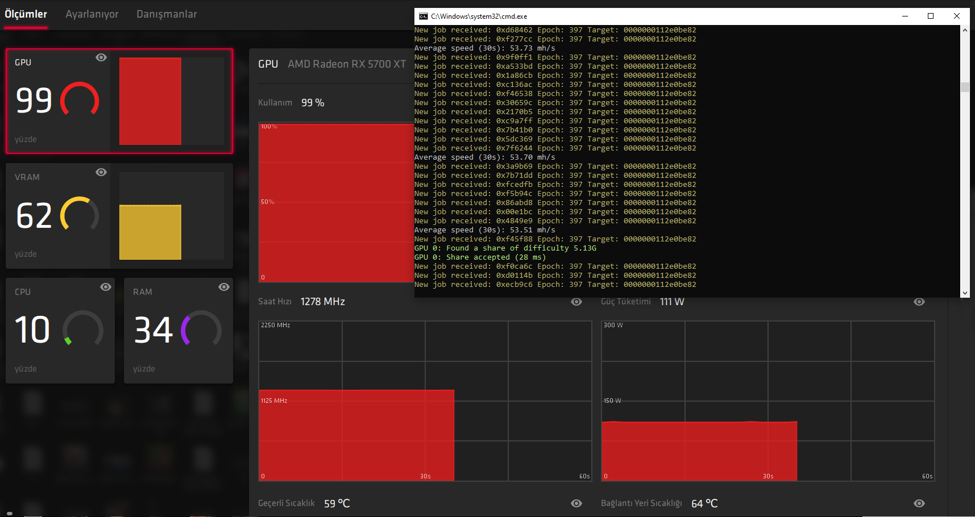This screenshot has width=975, height=517.
Task: Click the Saat Hızı clock speed graph
Action: tap(425, 401)
